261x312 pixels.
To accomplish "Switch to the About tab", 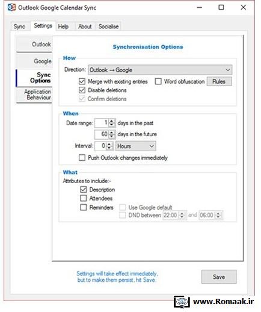I will pos(85,27).
